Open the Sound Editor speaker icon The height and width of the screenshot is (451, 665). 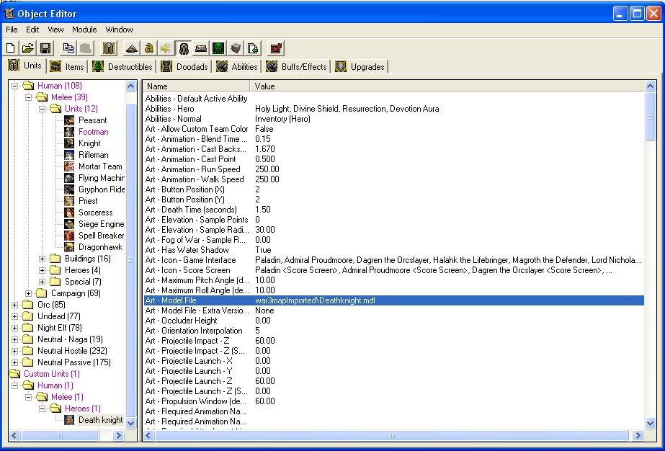point(166,48)
